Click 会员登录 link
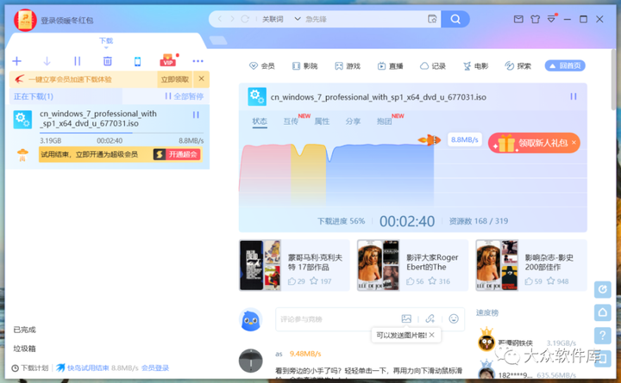 (x=155, y=368)
